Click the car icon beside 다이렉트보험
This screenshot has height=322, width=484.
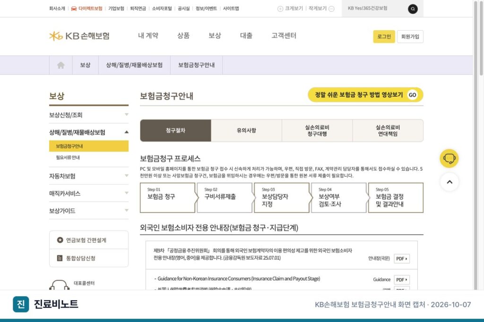74,8
